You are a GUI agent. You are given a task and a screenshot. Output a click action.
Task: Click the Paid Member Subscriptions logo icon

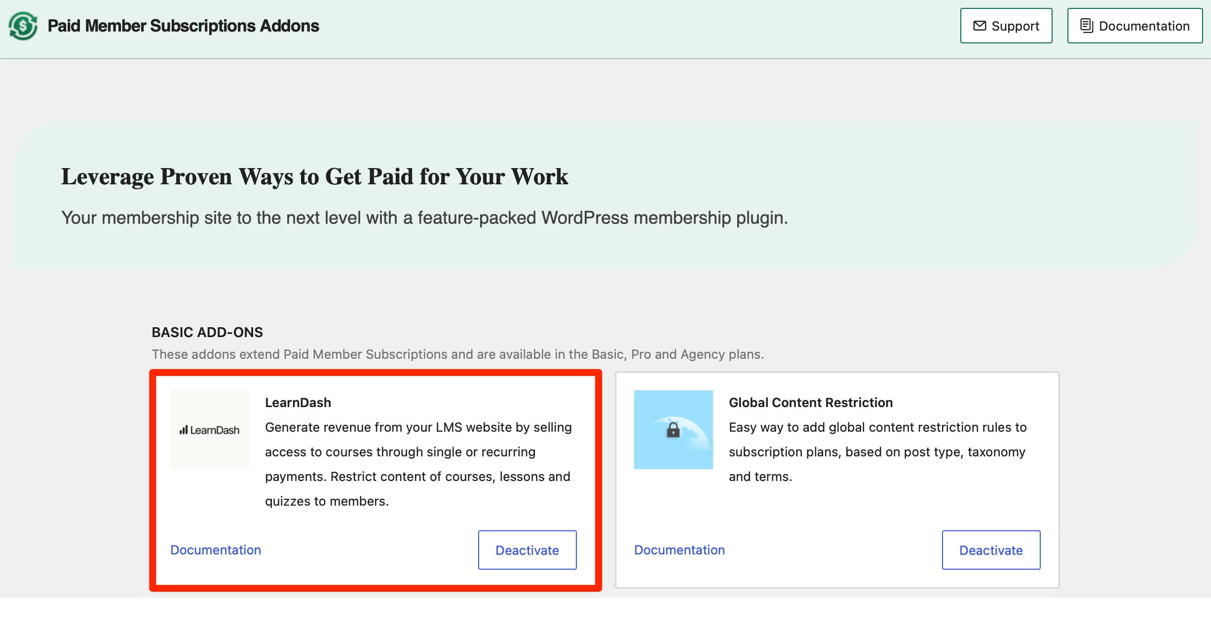pyautogui.click(x=23, y=26)
